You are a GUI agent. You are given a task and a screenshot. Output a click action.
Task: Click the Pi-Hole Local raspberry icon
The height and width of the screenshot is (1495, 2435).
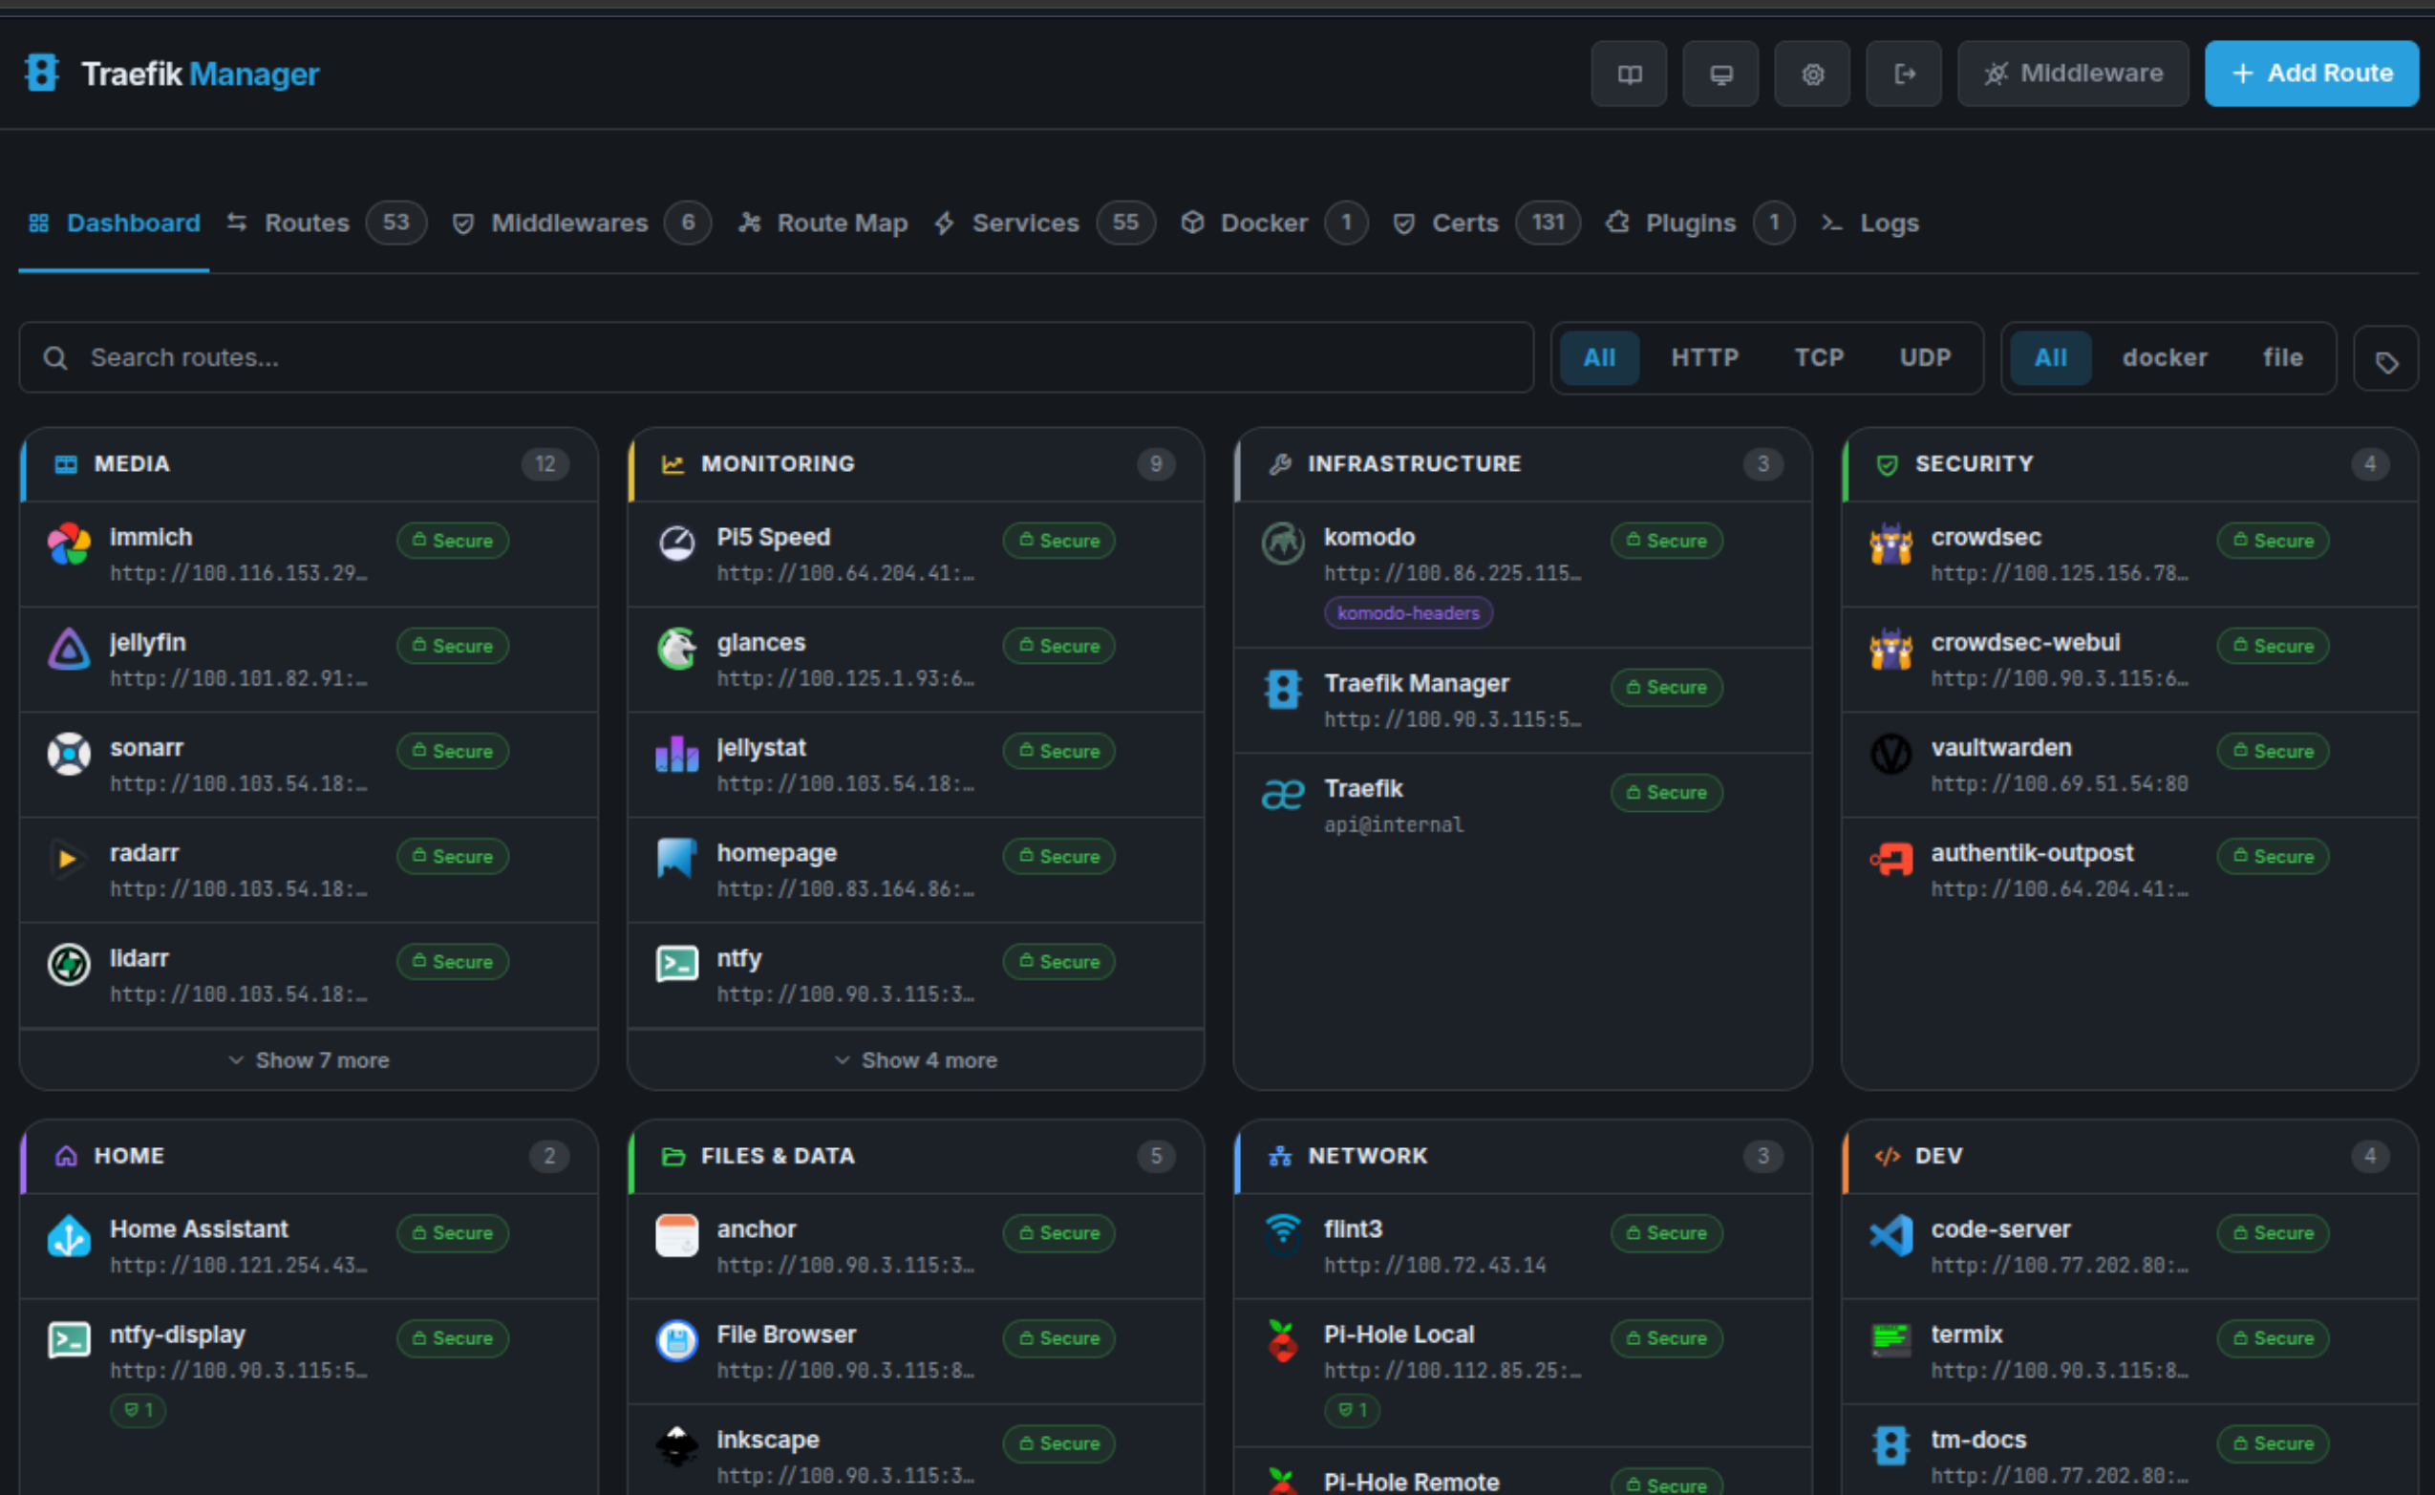(1282, 1342)
